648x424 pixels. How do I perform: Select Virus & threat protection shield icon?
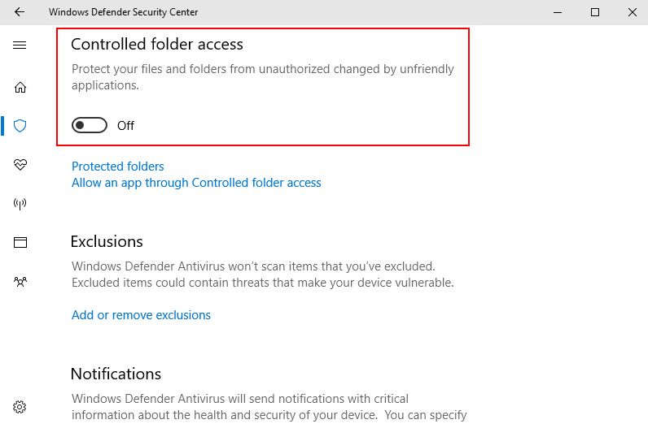[x=20, y=126]
